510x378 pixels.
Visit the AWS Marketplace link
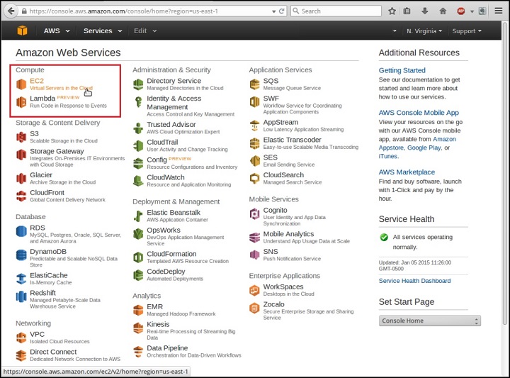coord(407,172)
